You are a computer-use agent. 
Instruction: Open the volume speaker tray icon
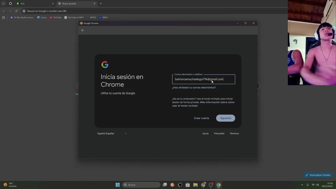318,185
